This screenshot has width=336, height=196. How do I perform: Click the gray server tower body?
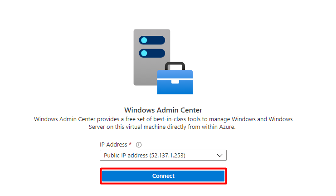144,73
